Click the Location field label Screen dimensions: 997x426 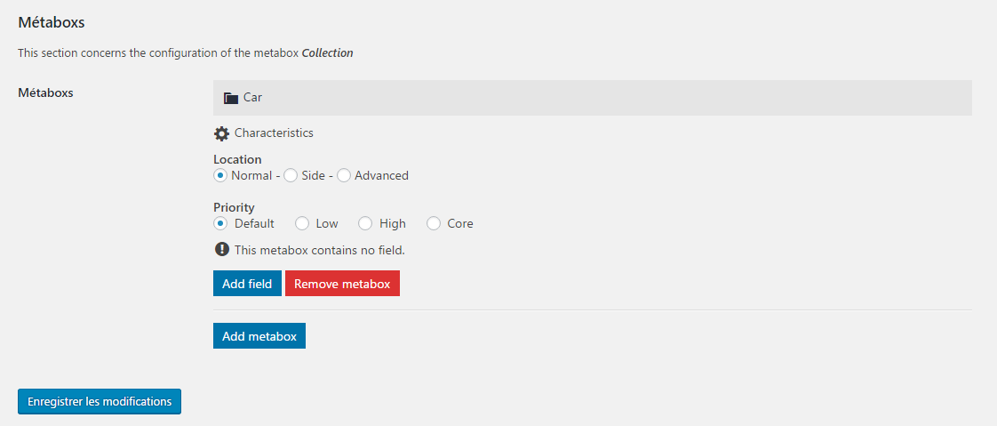(x=237, y=159)
